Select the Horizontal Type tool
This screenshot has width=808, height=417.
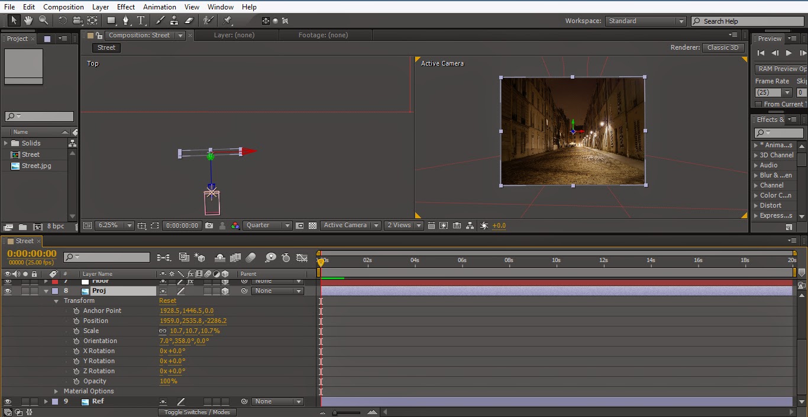(x=141, y=20)
